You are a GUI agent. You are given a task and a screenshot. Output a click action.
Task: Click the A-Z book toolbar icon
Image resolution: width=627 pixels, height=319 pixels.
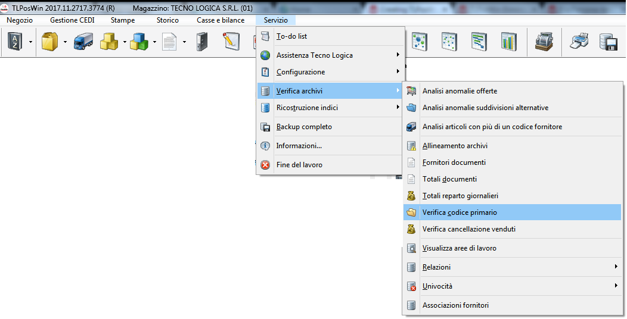(x=14, y=42)
